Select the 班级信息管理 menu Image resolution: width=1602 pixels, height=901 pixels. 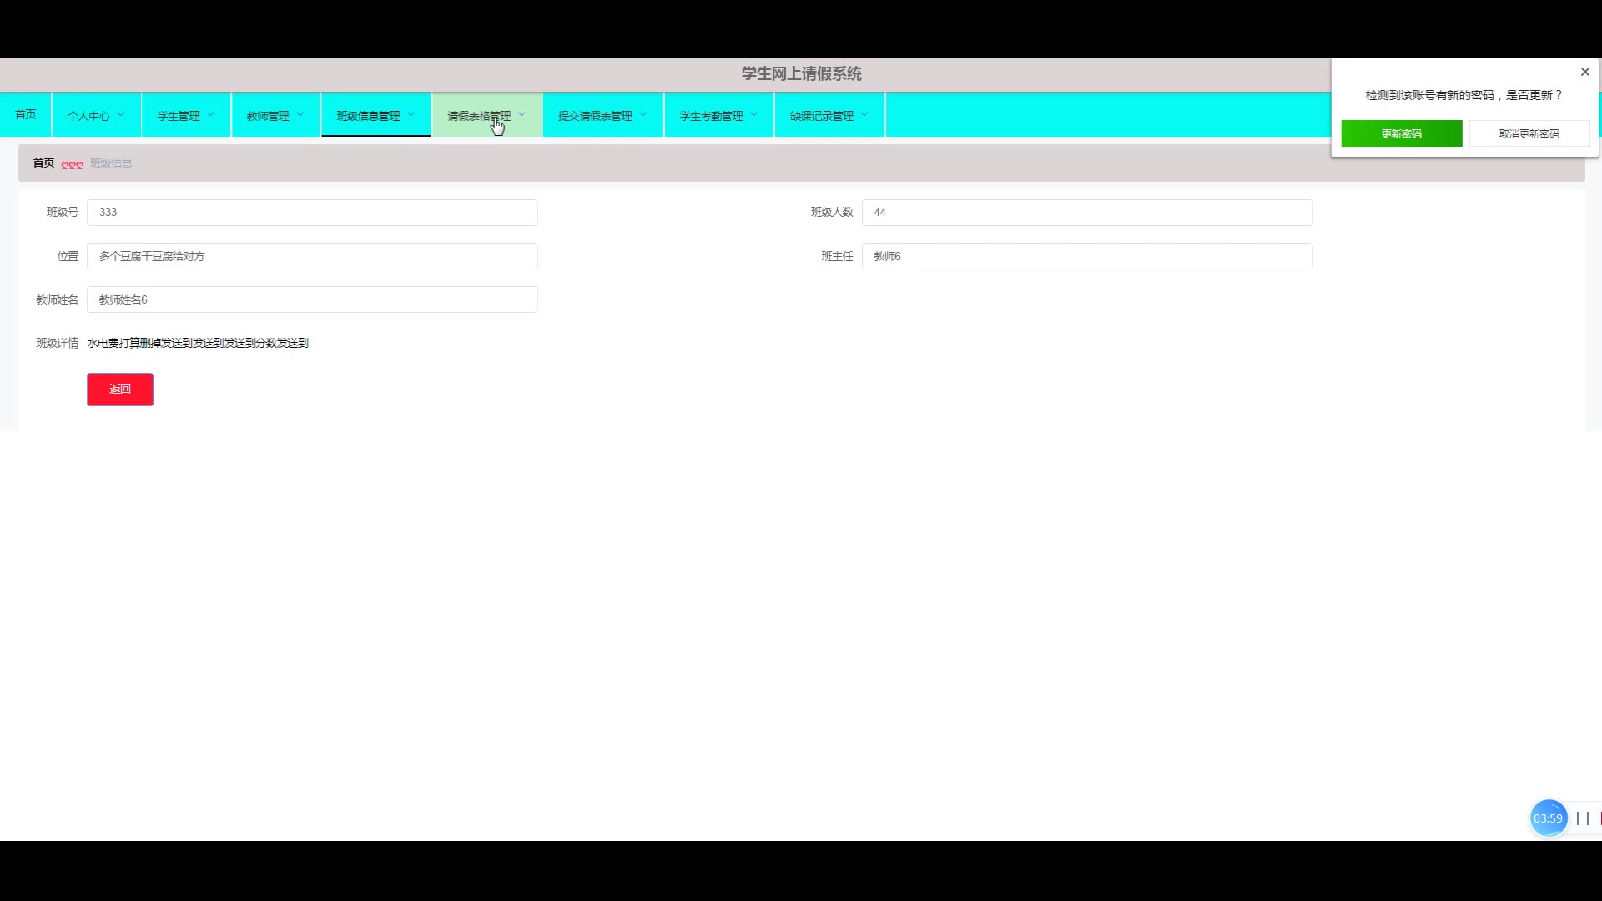[369, 116]
